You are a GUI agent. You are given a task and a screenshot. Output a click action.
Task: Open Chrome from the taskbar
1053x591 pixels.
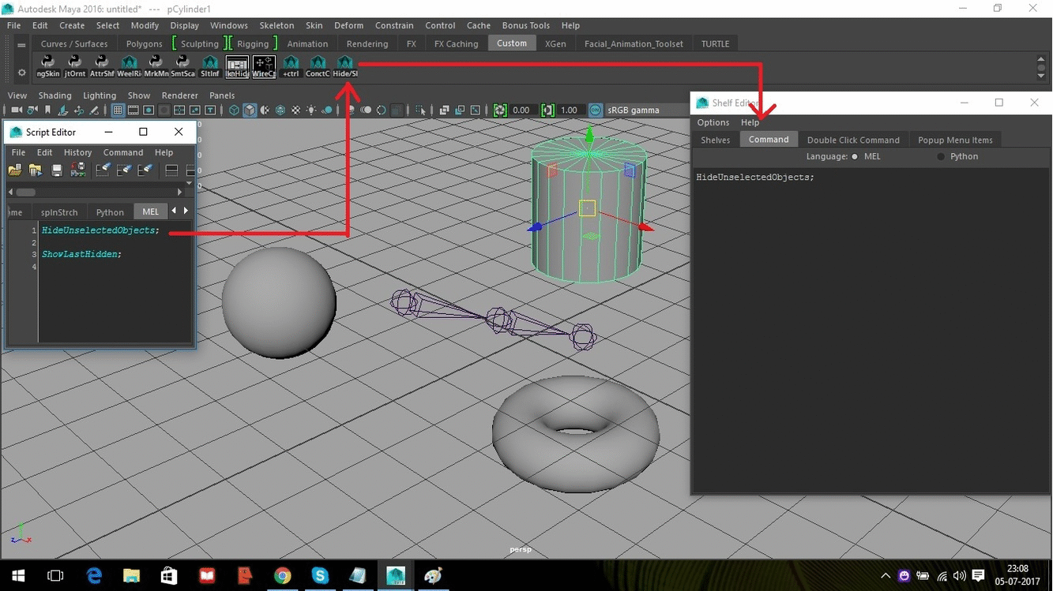click(282, 576)
